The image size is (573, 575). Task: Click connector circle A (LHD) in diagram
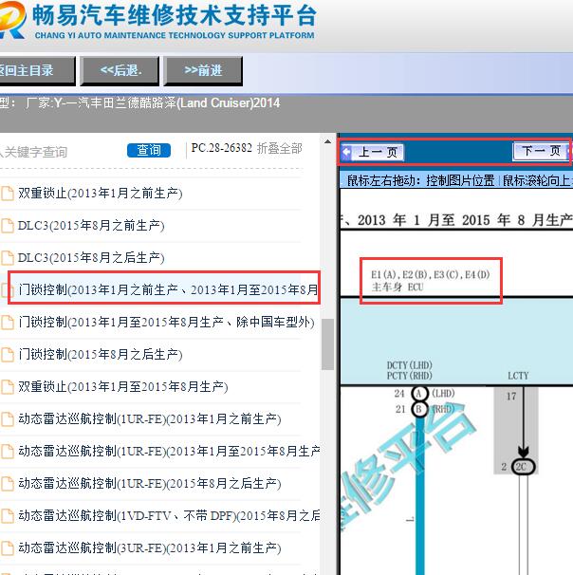coord(419,394)
